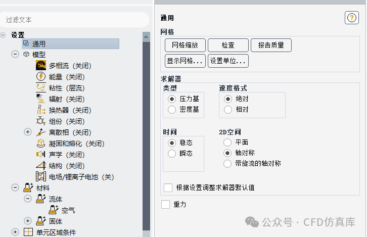Select transient (瞬态) time option

172,153
